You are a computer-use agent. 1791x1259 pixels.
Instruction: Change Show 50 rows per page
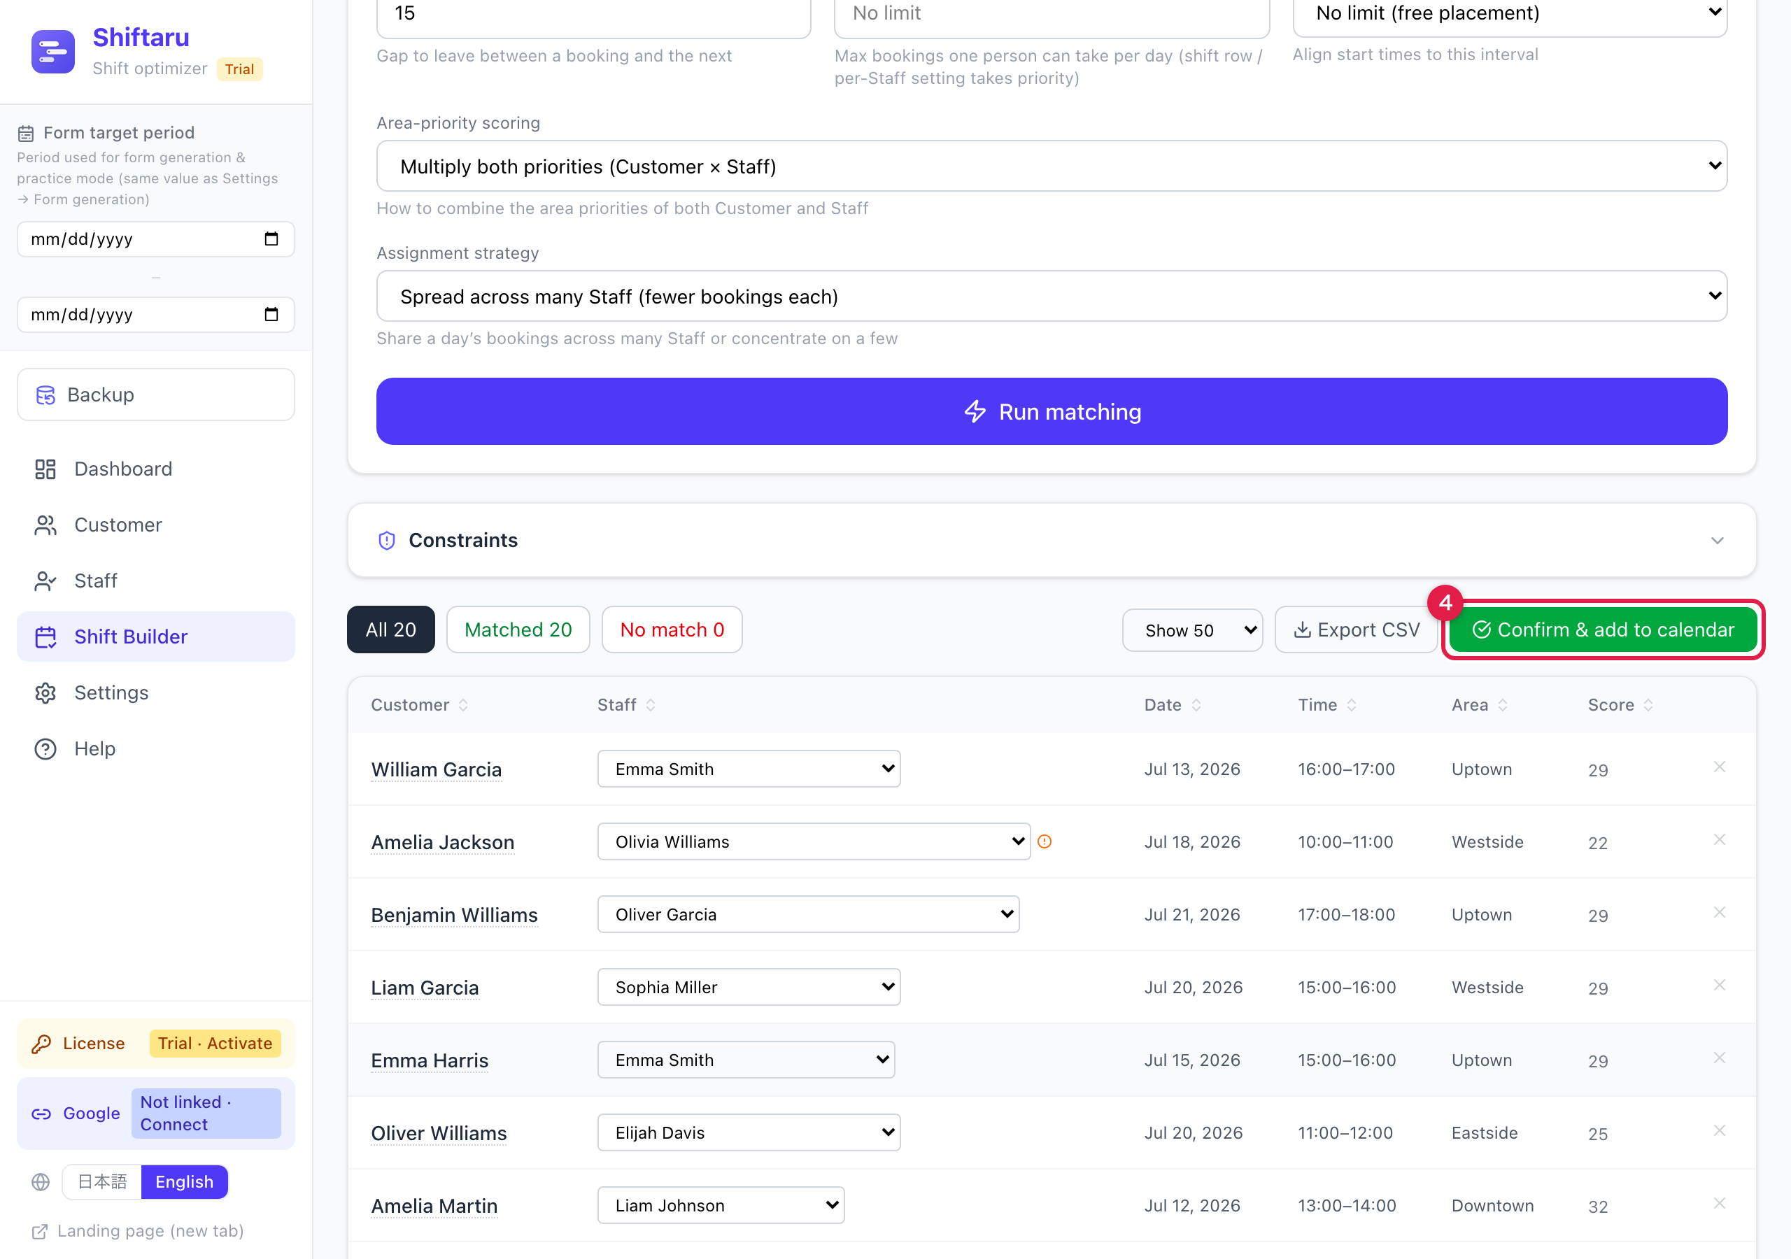tap(1192, 629)
